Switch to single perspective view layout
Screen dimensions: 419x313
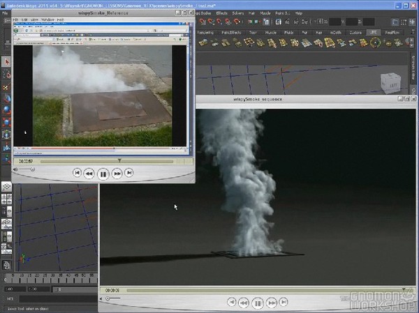[x=6, y=187]
